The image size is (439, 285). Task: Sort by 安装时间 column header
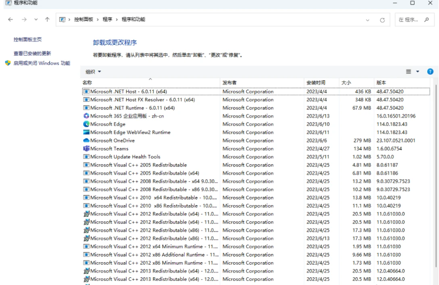321,82
